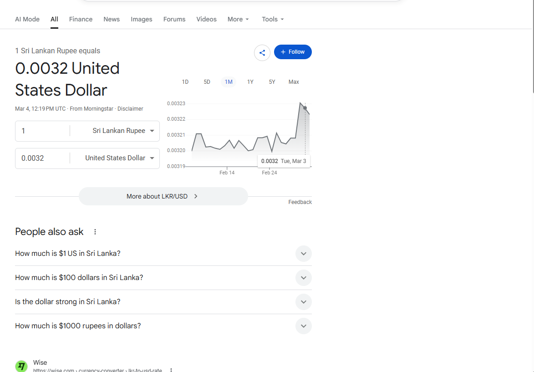
Task: Expand "Is the dollar strong in Sri Lanka?"
Action: tap(303, 302)
